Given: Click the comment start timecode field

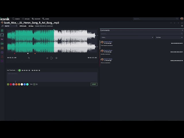Looking at the screenshot, I should pos(26,70).
